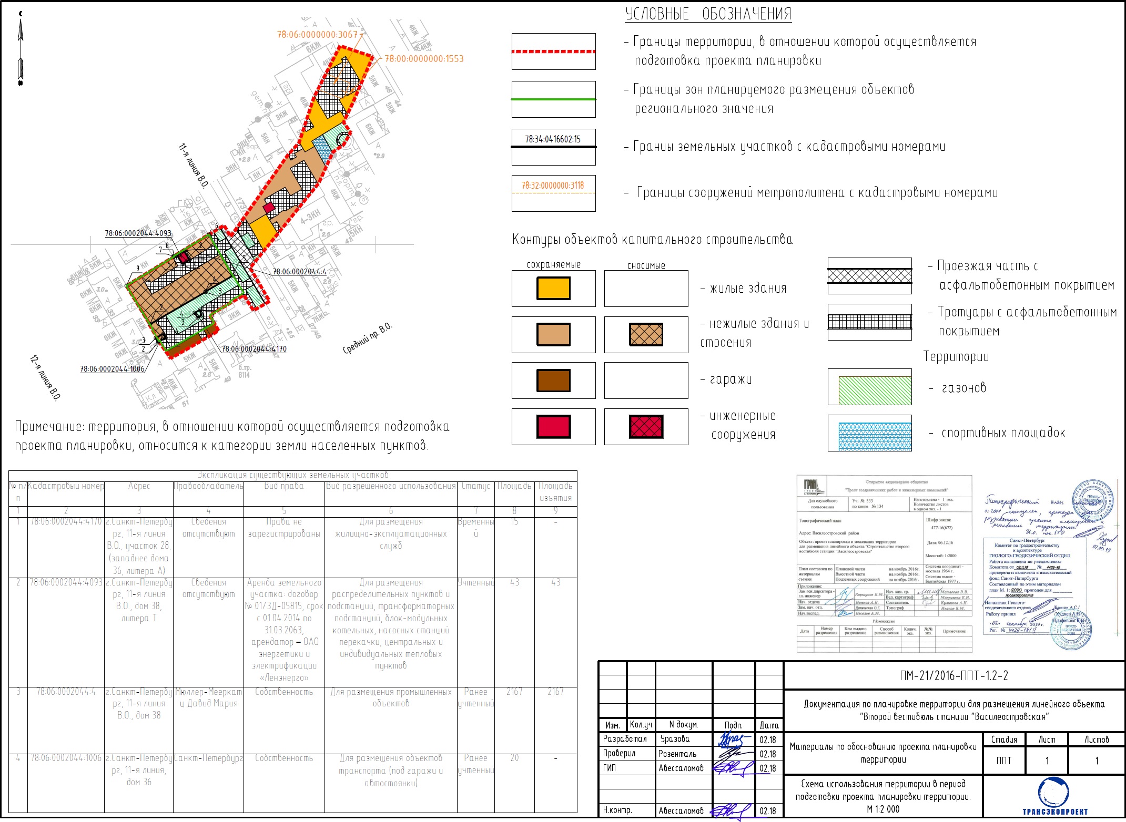Click the north arrow compass symbol

click(21, 50)
